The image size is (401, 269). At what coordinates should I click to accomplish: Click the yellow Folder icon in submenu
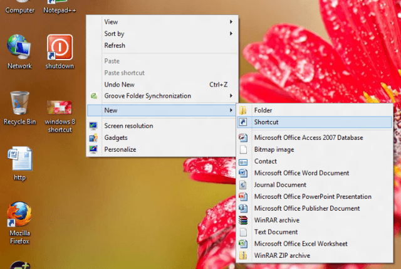pos(243,110)
